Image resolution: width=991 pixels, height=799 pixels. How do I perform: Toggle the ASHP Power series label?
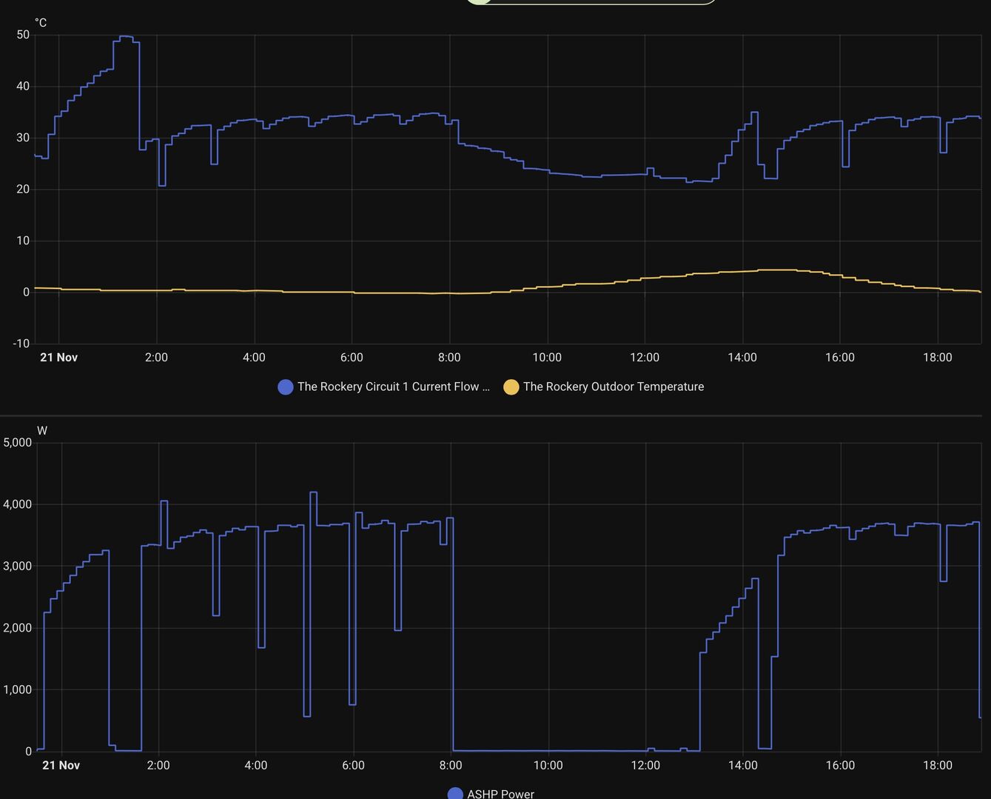tap(500, 793)
